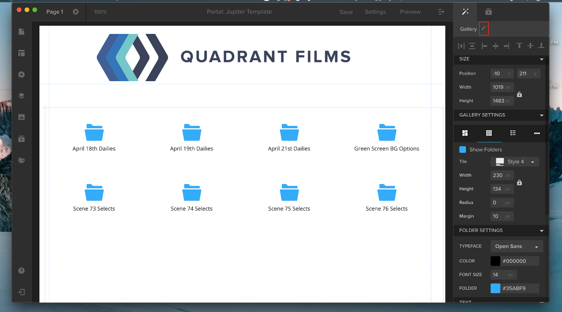Open the page settings gear icon

click(x=76, y=12)
